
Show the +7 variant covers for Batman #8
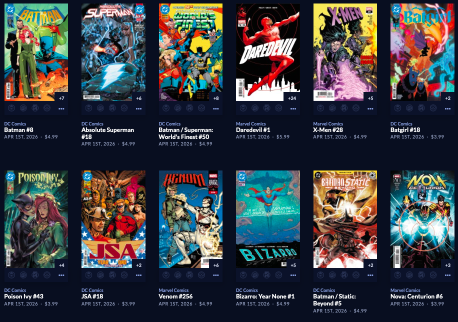tap(61, 98)
